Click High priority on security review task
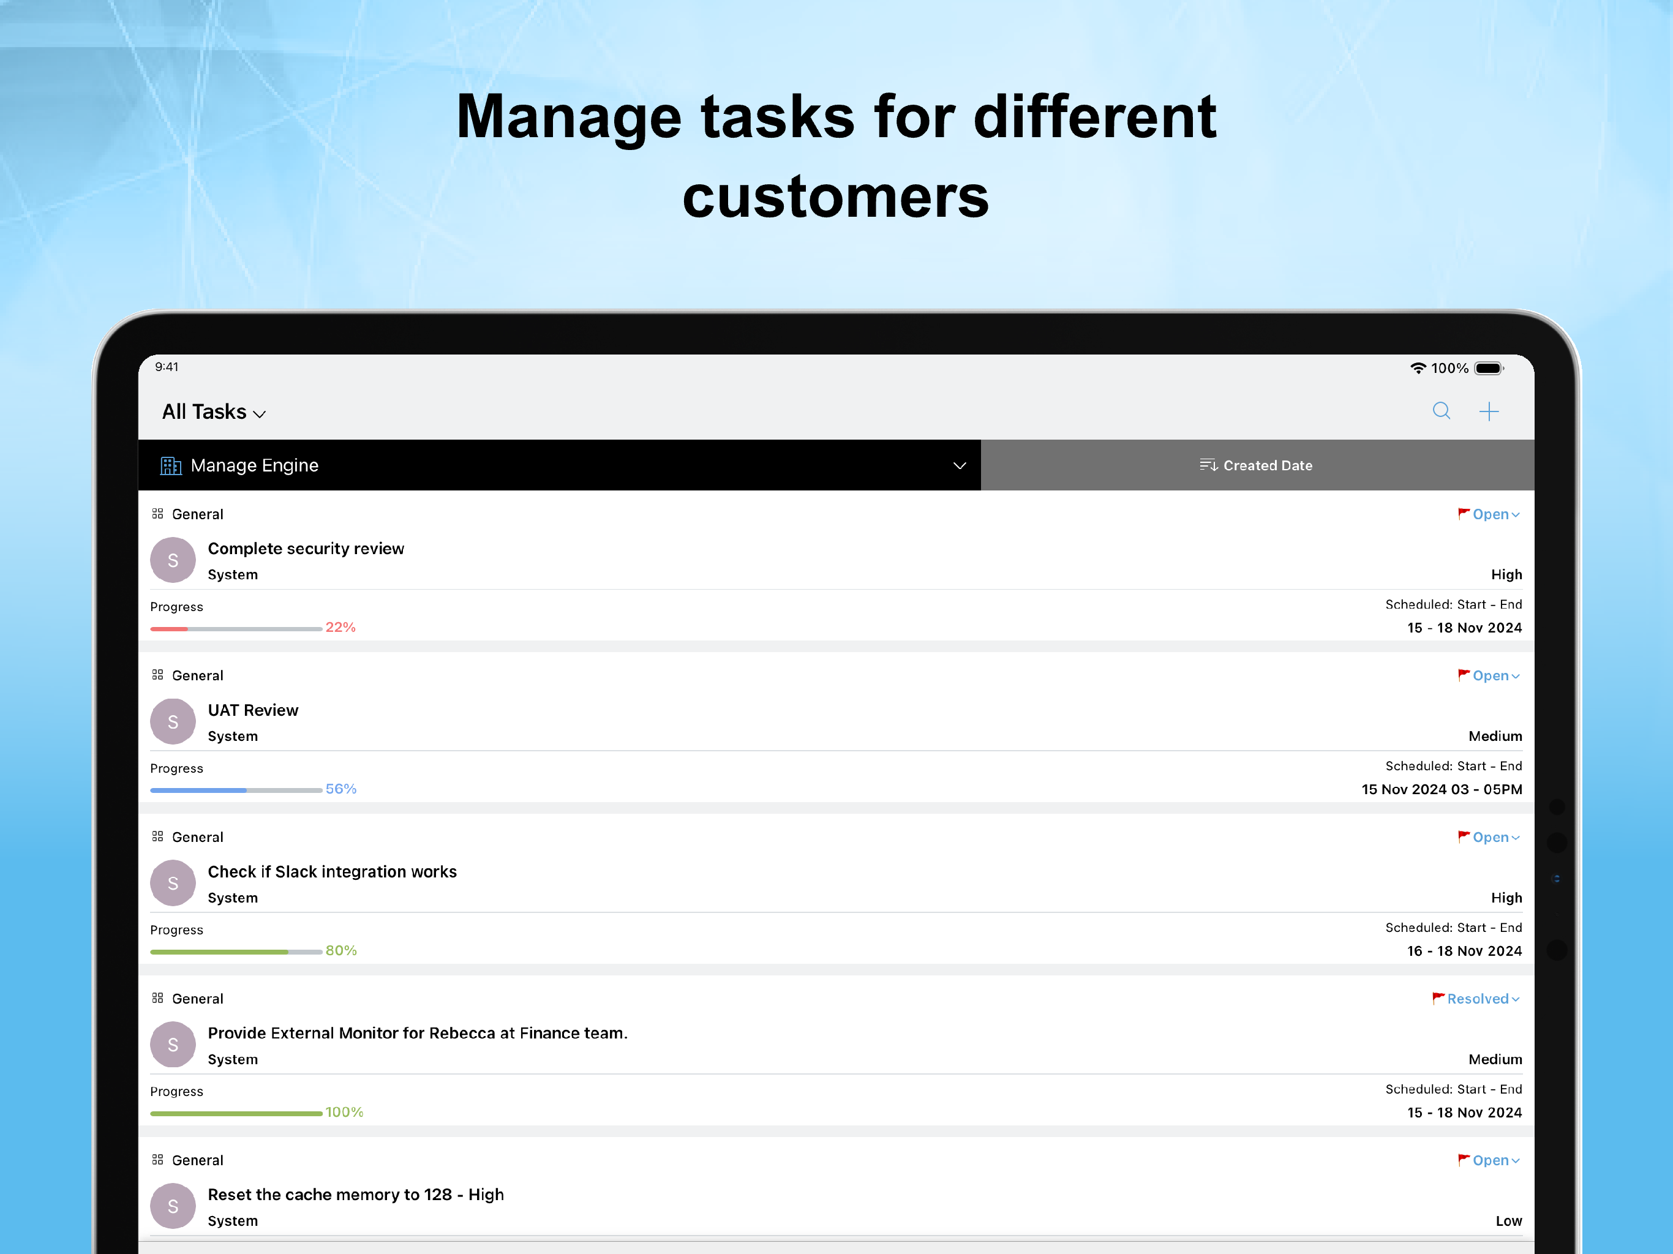 coord(1506,575)
